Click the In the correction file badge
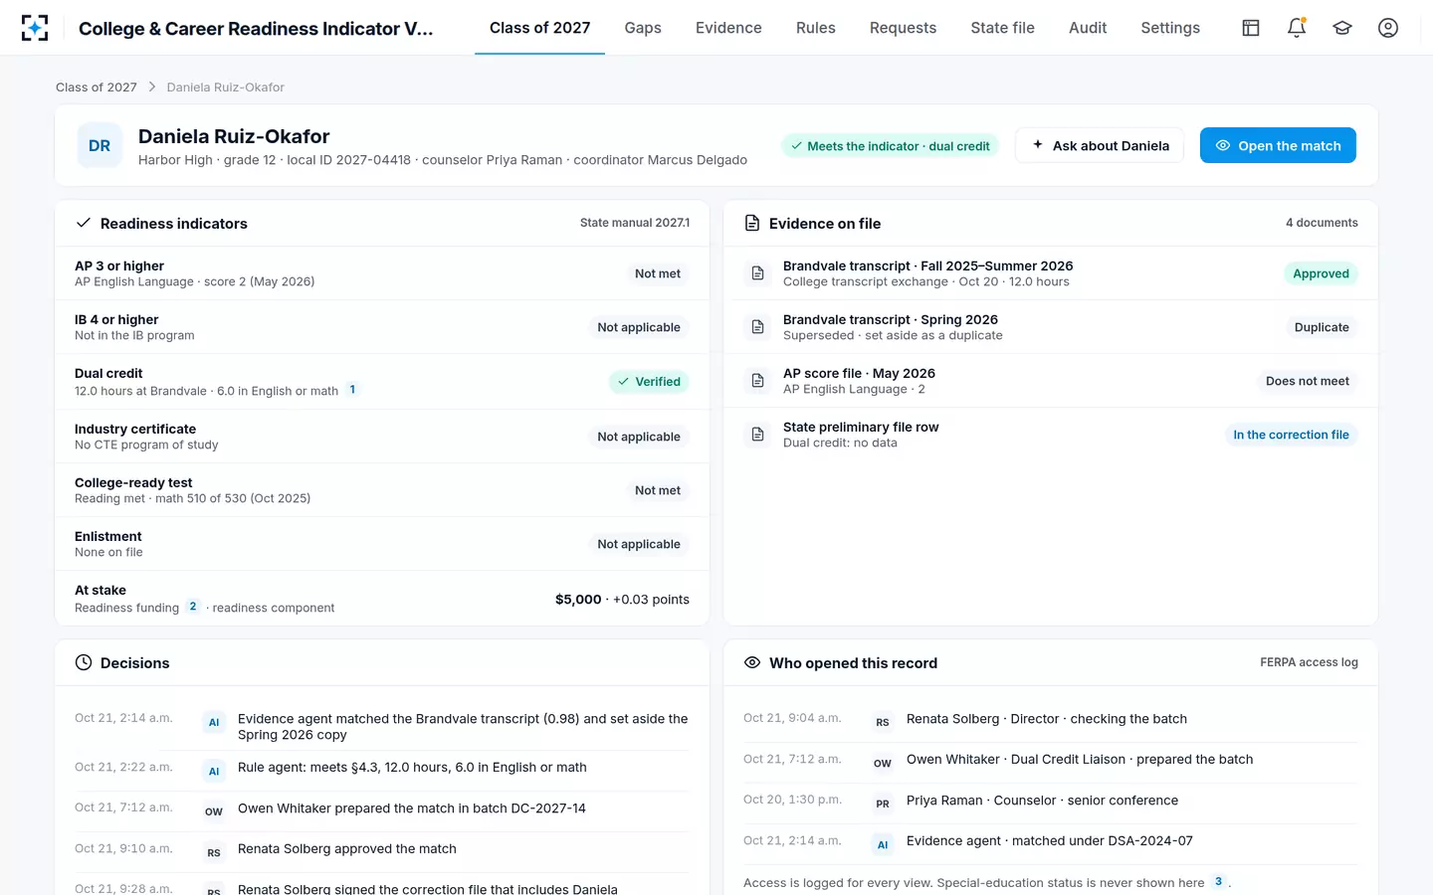This screenshot has width=1433, height=895. 1291,435
